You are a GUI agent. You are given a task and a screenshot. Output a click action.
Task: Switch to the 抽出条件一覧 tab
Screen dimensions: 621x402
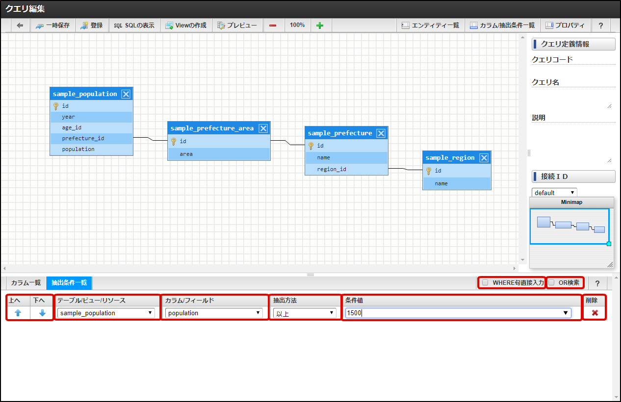(69, 283)
